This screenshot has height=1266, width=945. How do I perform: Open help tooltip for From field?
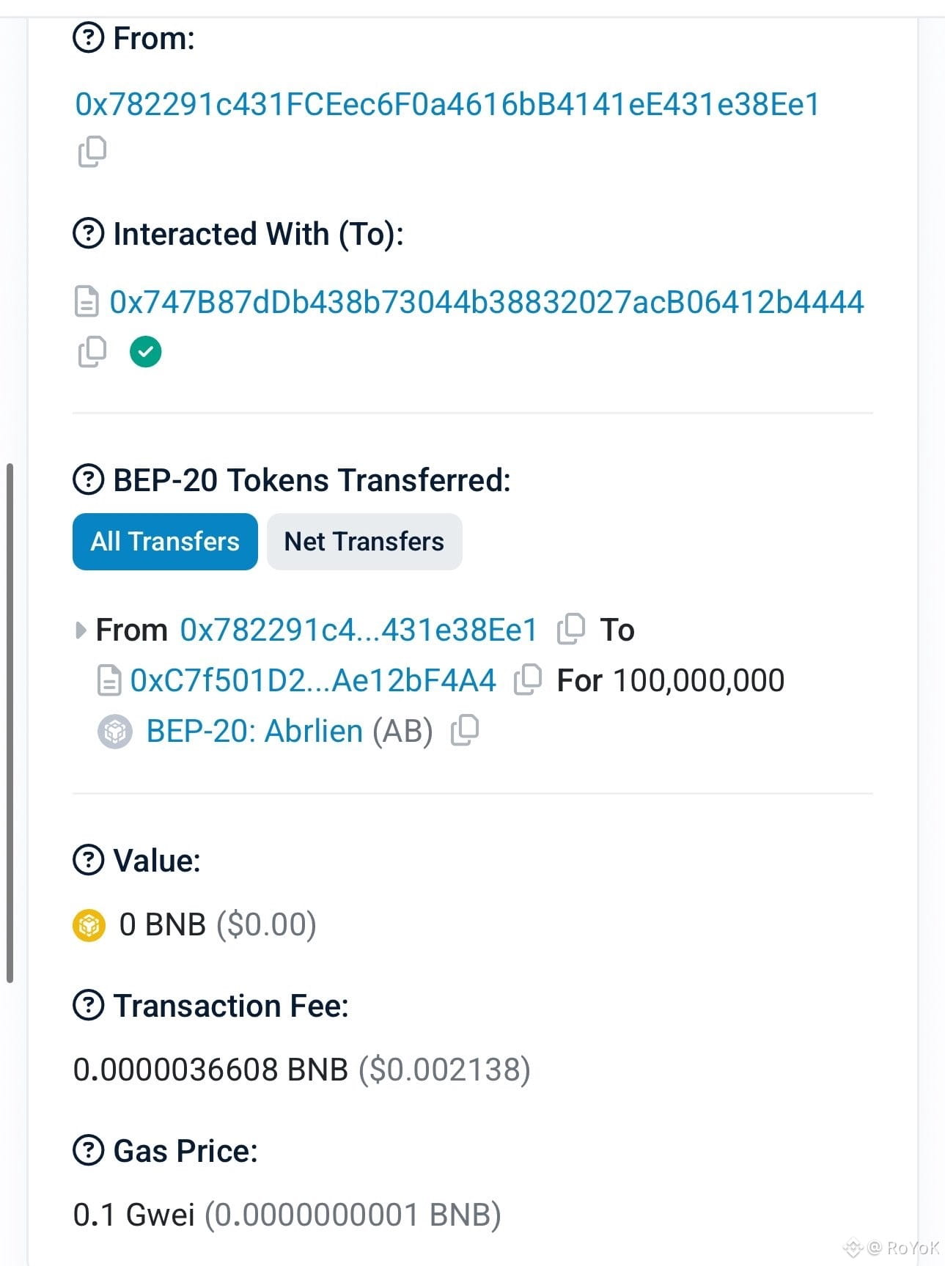click(x=89, y=37)
